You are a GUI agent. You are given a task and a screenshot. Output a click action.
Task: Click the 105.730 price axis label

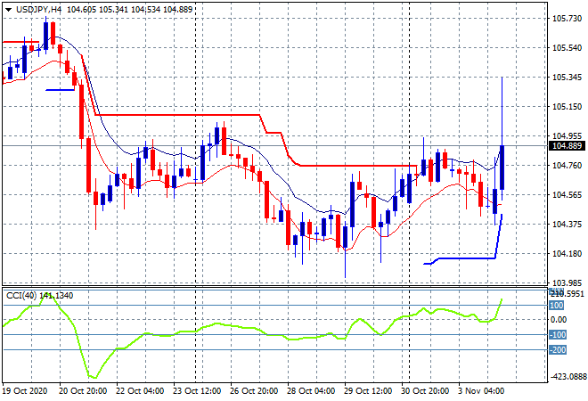(567, 19)
